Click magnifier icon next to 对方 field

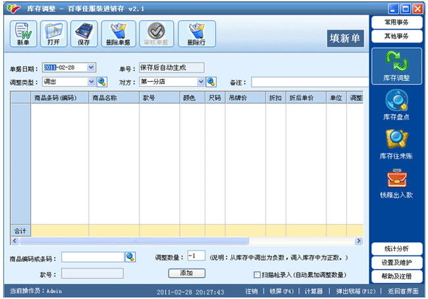211,82
